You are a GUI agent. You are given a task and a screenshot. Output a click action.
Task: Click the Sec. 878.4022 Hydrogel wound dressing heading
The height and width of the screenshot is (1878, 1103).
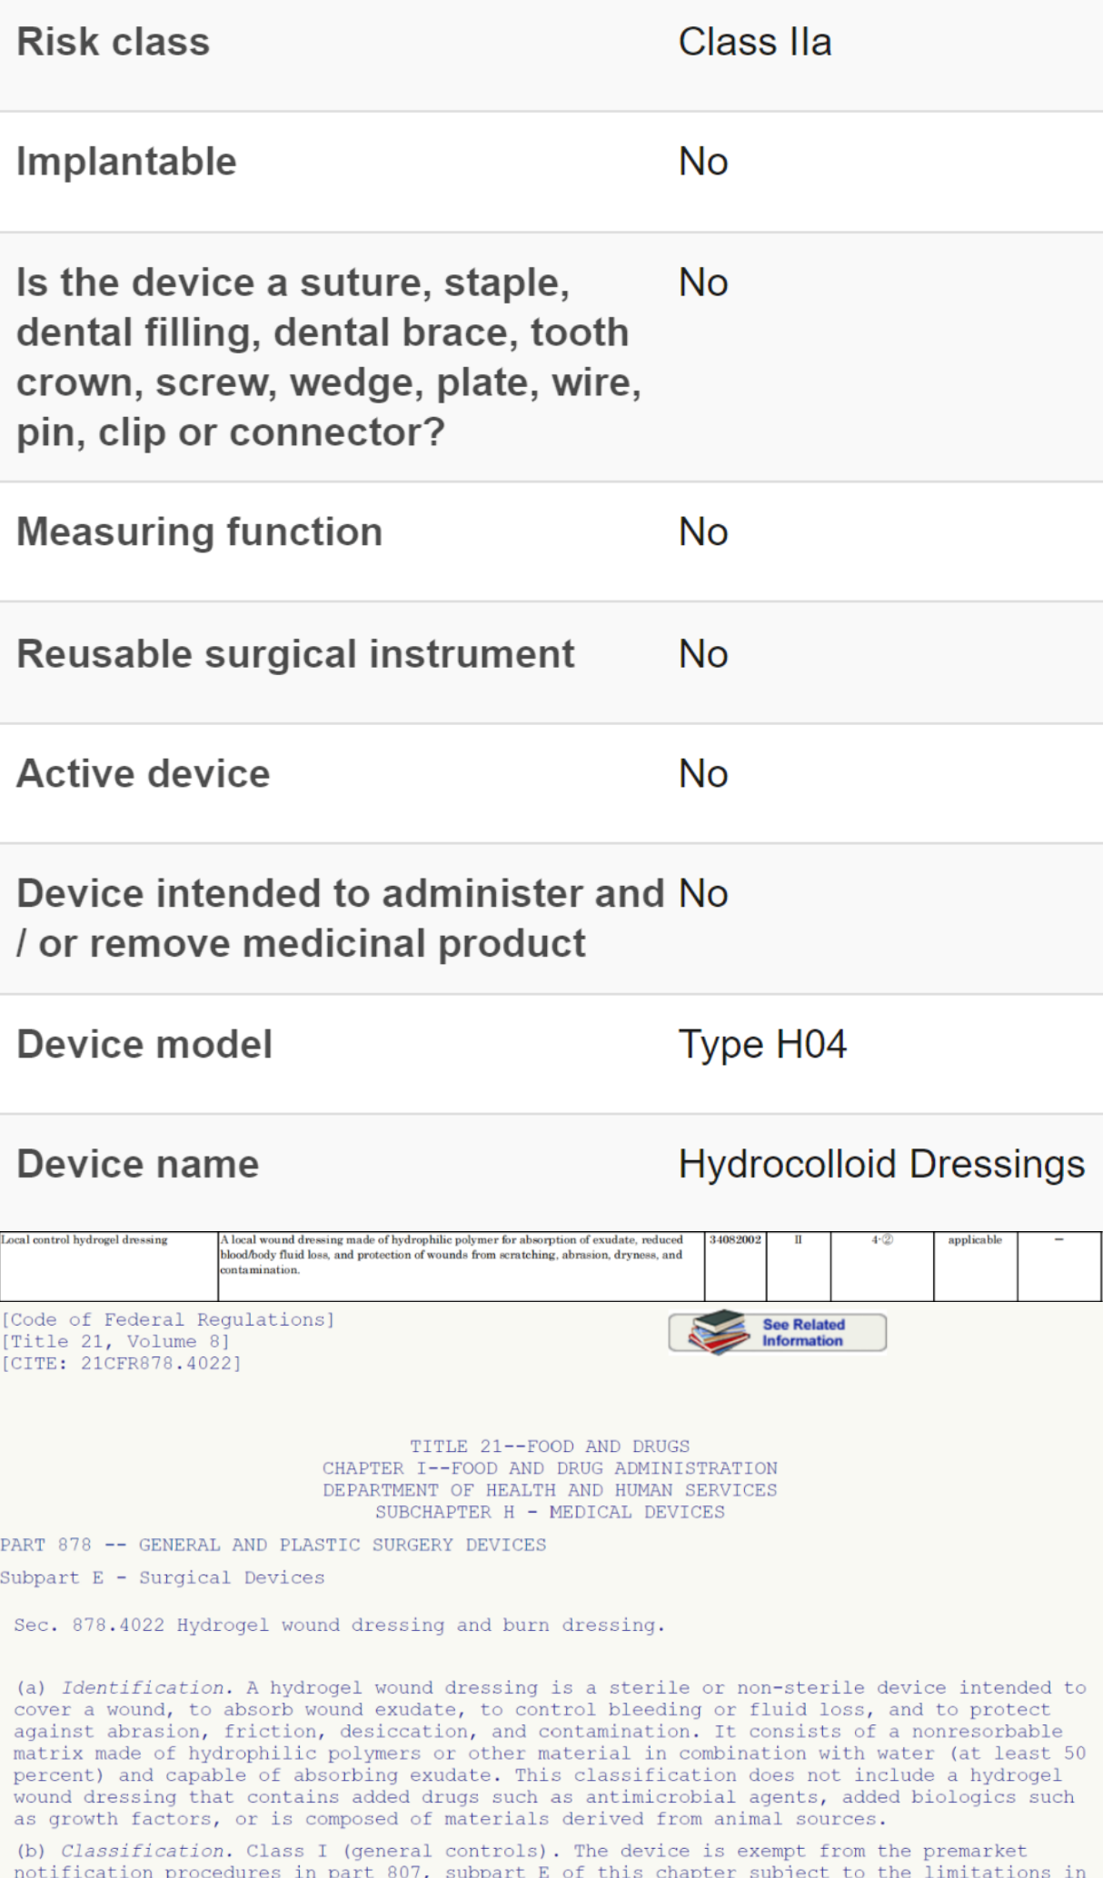[339, 1625]
